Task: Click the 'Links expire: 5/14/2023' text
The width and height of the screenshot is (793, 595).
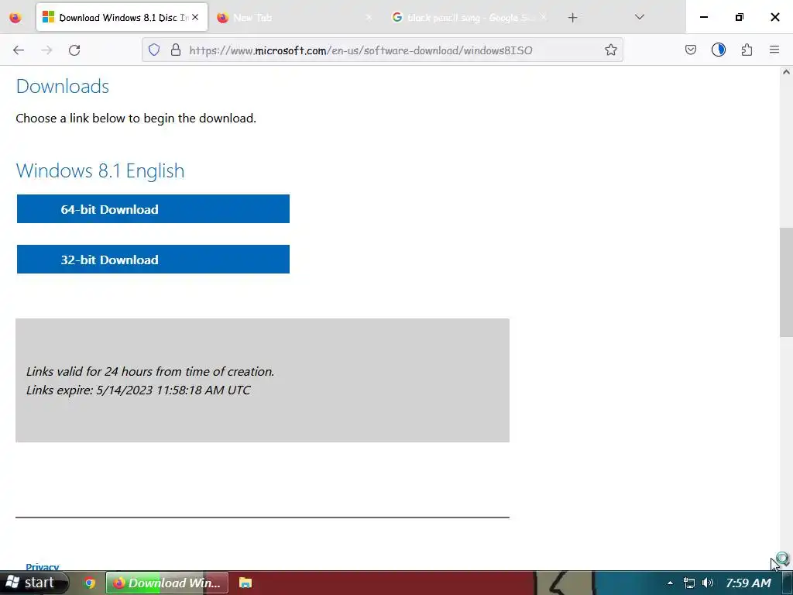Action: [x=138, y=390]
